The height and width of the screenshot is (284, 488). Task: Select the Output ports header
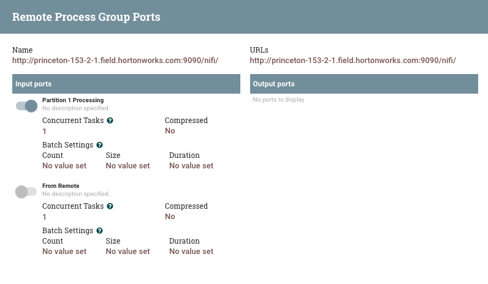[364, 84]
